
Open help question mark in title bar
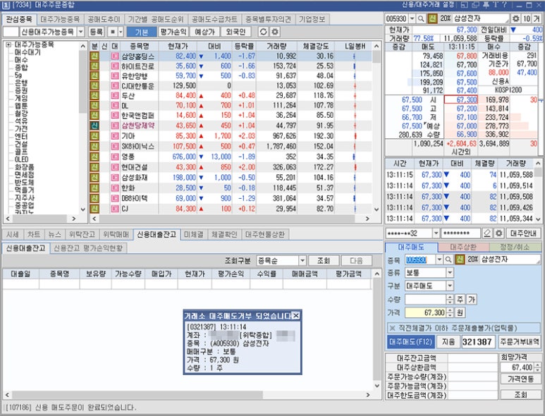tap(504, 5)
